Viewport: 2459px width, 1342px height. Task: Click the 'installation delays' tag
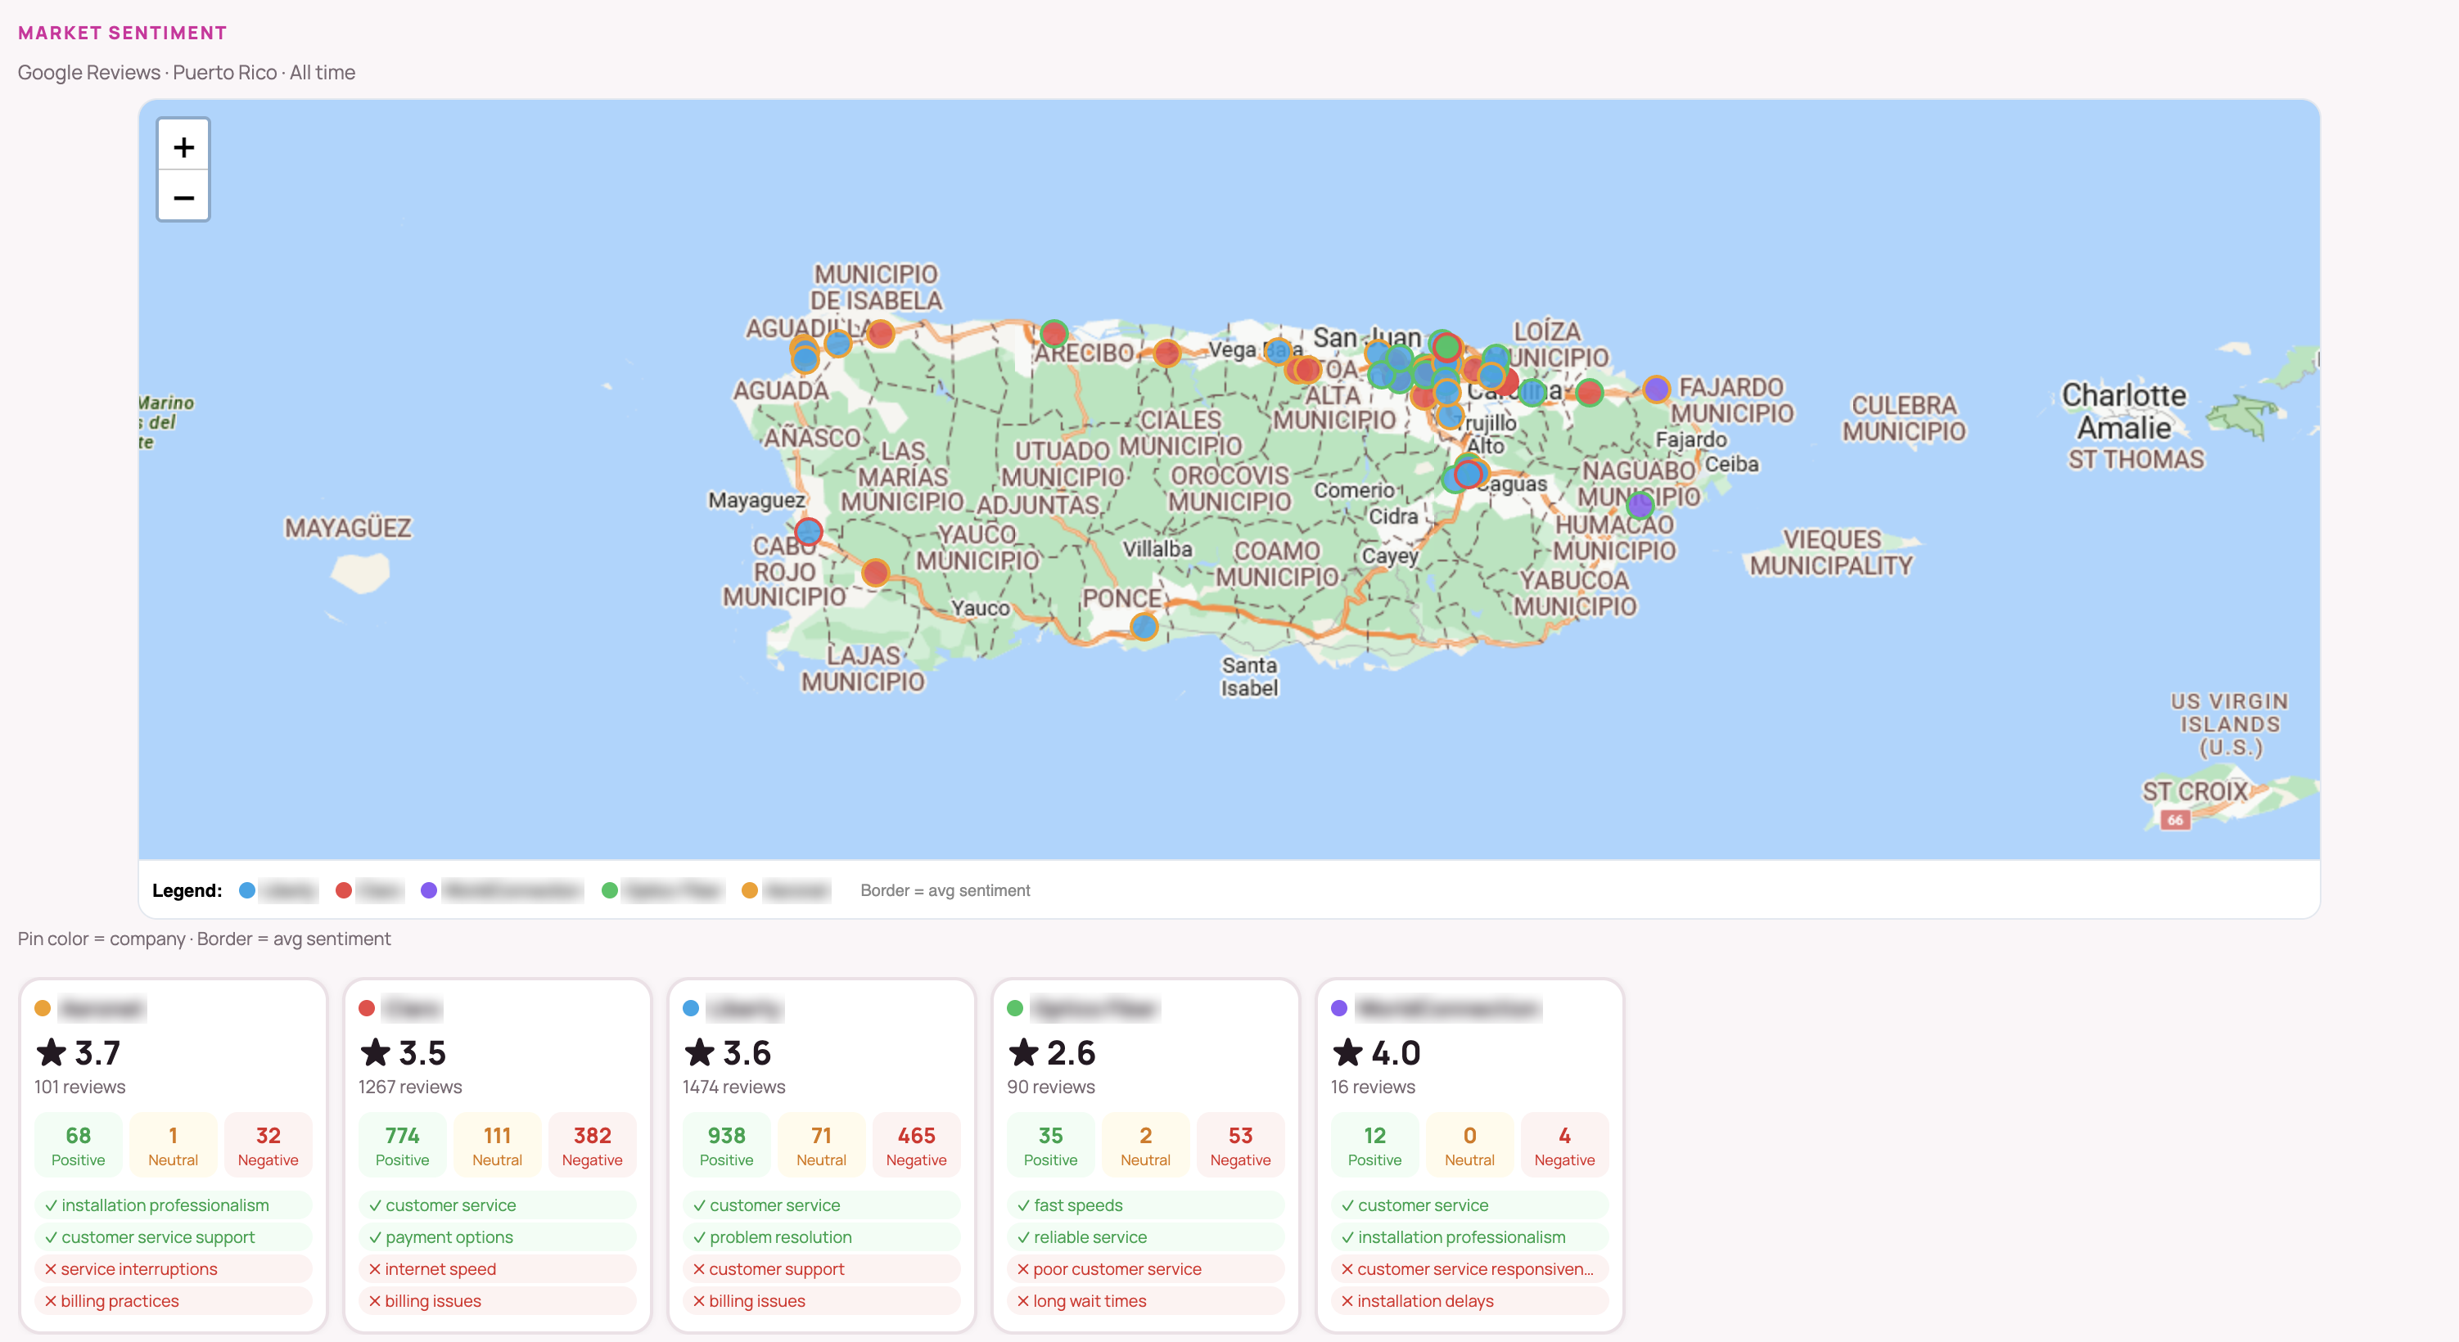pos(1470,1301)
